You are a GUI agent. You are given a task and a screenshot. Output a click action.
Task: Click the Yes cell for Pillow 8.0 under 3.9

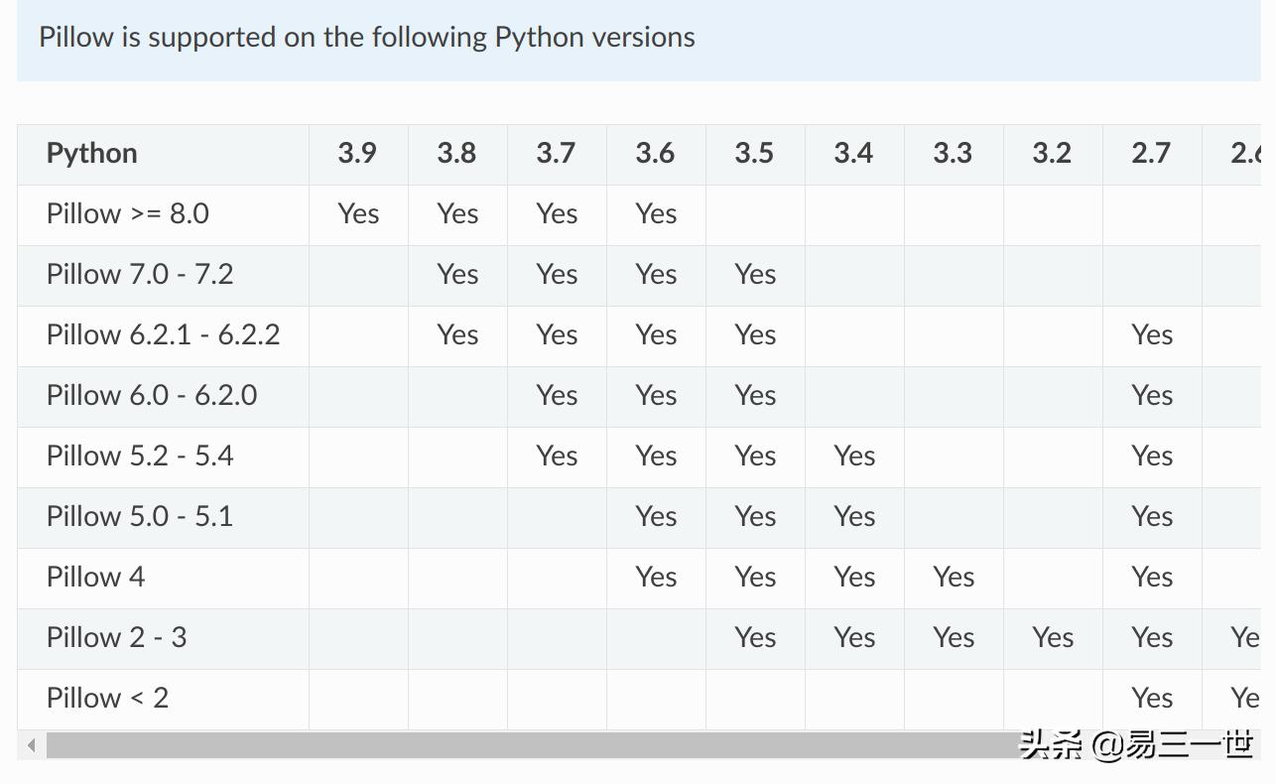click(x=357, y=213)
